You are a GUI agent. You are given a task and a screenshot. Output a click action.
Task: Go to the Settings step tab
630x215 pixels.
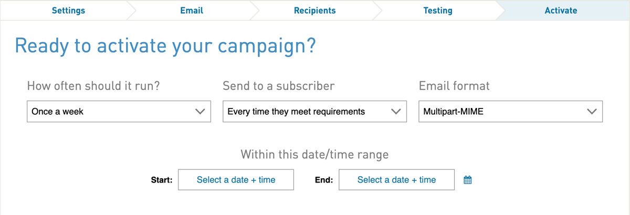click(x=68, y=10)
